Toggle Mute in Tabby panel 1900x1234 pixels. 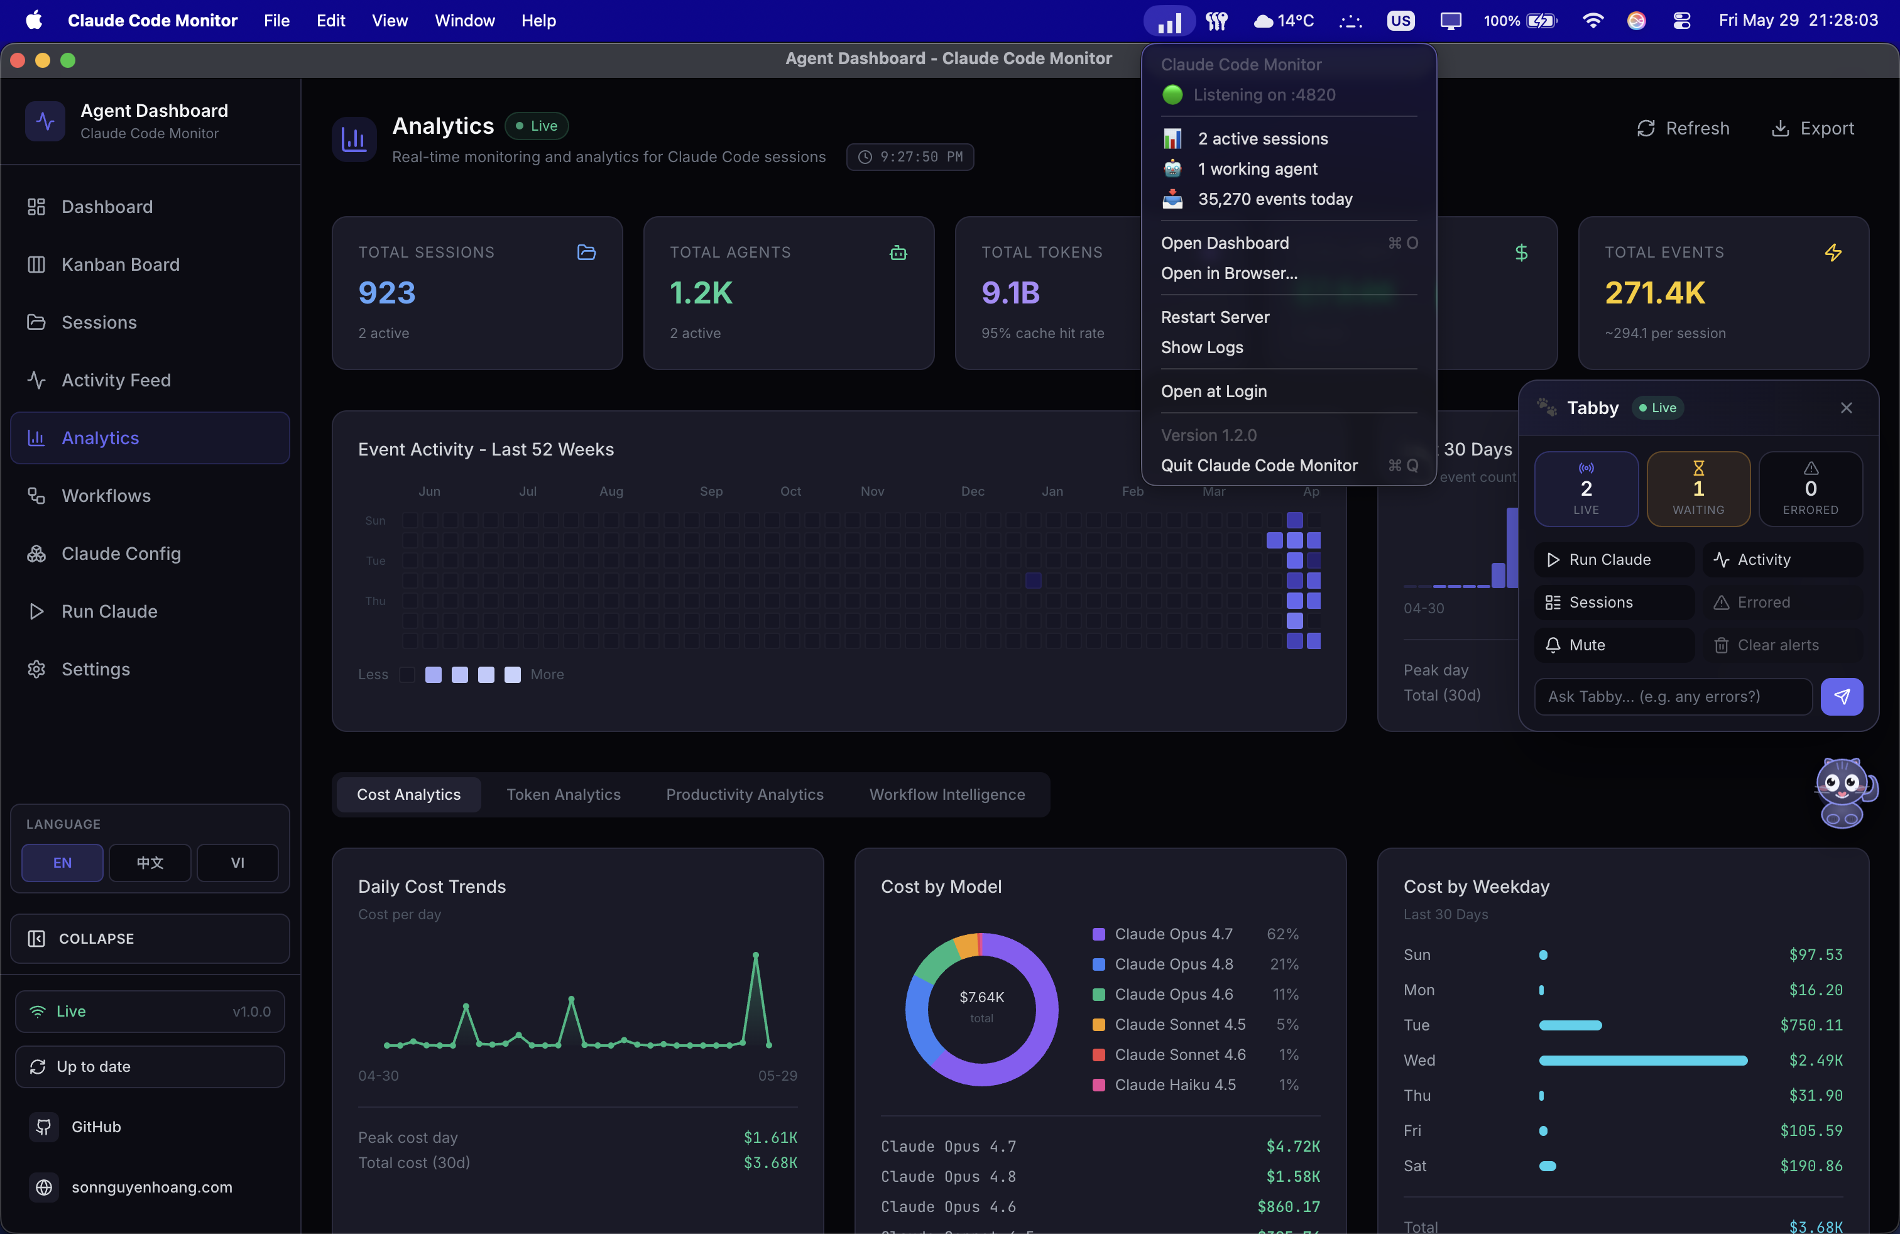click(x=1613, y=645)
